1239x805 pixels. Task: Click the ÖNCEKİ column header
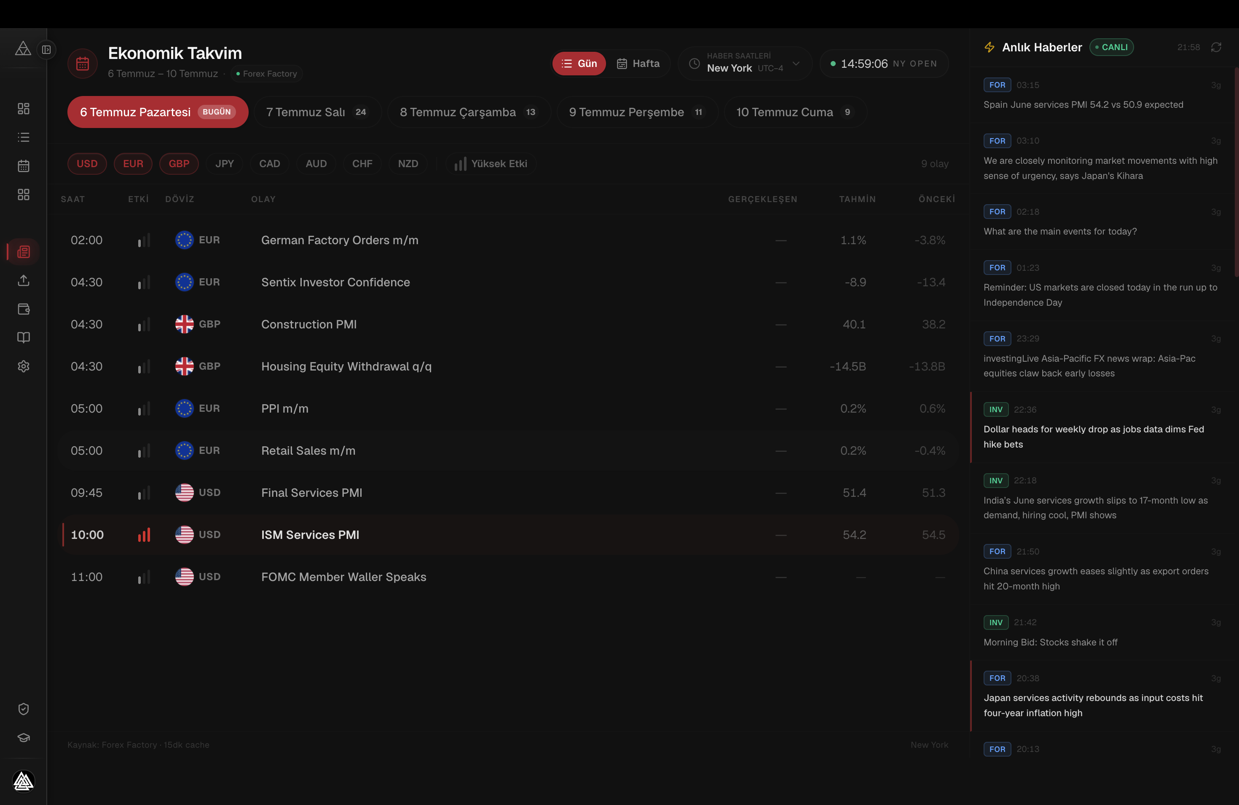pos(936,199)
